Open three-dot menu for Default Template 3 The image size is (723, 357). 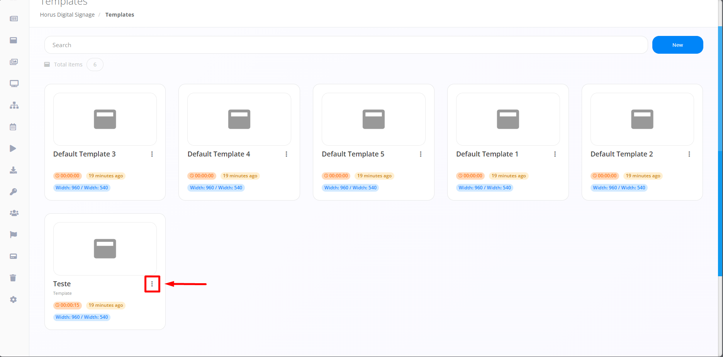[x=152, y=154]
